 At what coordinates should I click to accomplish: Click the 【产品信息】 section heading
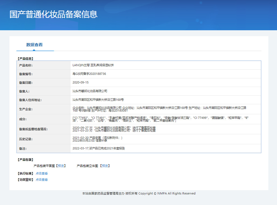[26, 59]
